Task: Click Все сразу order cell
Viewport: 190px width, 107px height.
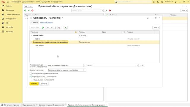Action: tap(83, 36)
